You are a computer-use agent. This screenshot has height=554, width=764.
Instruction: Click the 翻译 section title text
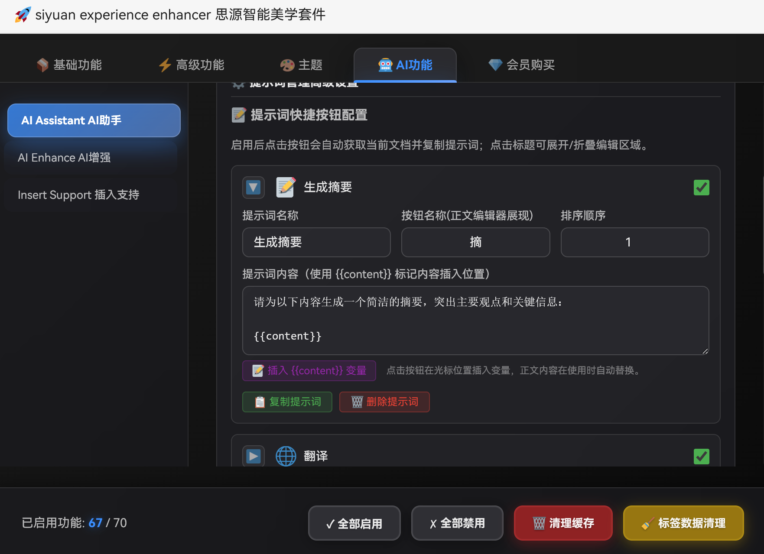315,456
